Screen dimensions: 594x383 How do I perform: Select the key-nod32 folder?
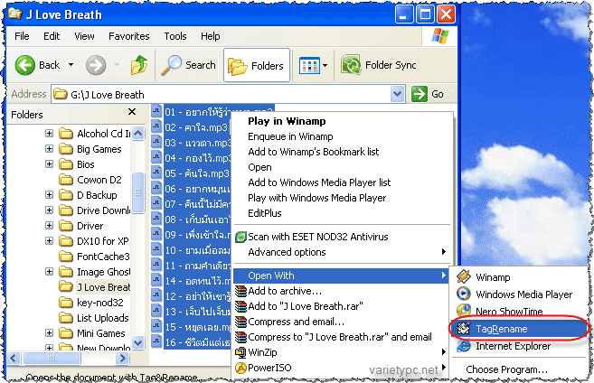(100, 303)
